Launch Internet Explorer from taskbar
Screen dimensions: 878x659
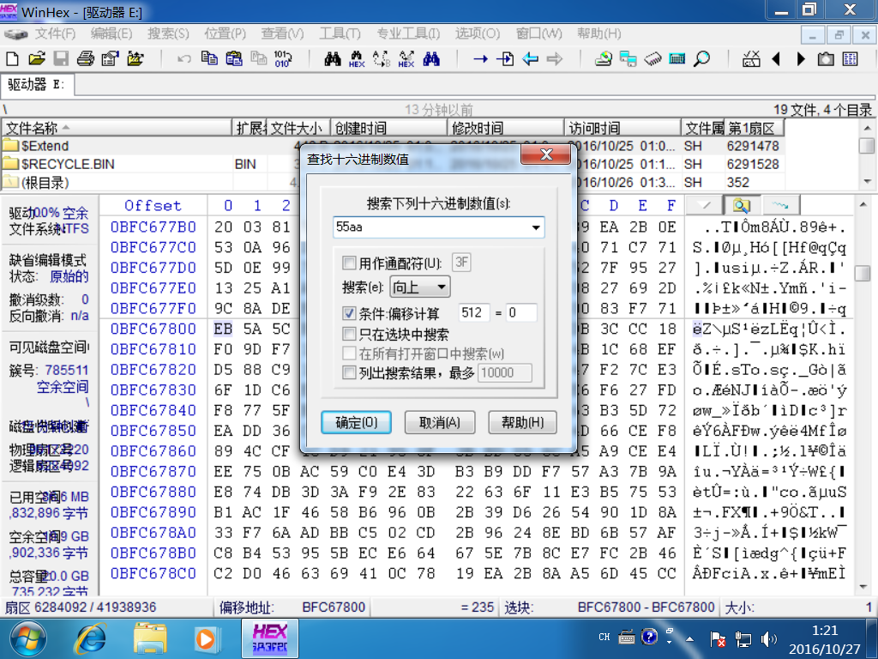click(x=91, y=639)
